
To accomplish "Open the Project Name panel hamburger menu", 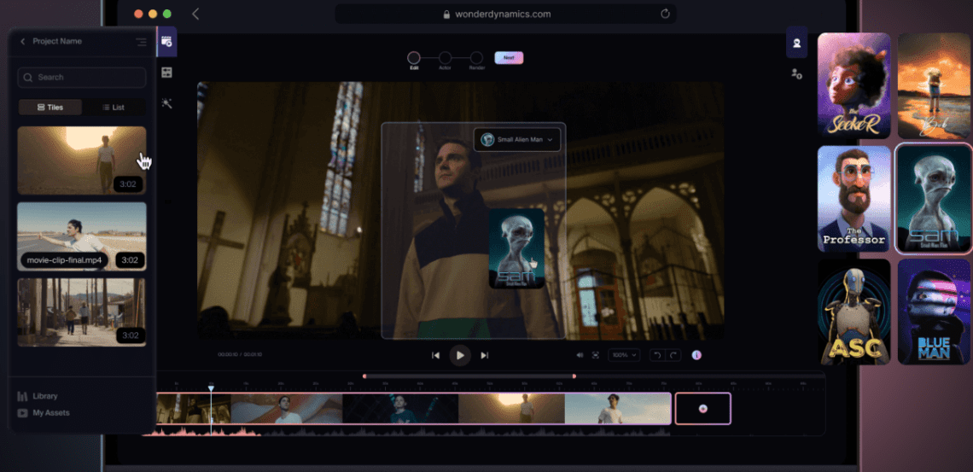I will coord(142,42).
